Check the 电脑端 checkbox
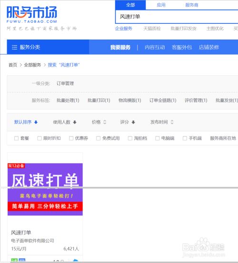Screen dimensions: 238x263 158,138
